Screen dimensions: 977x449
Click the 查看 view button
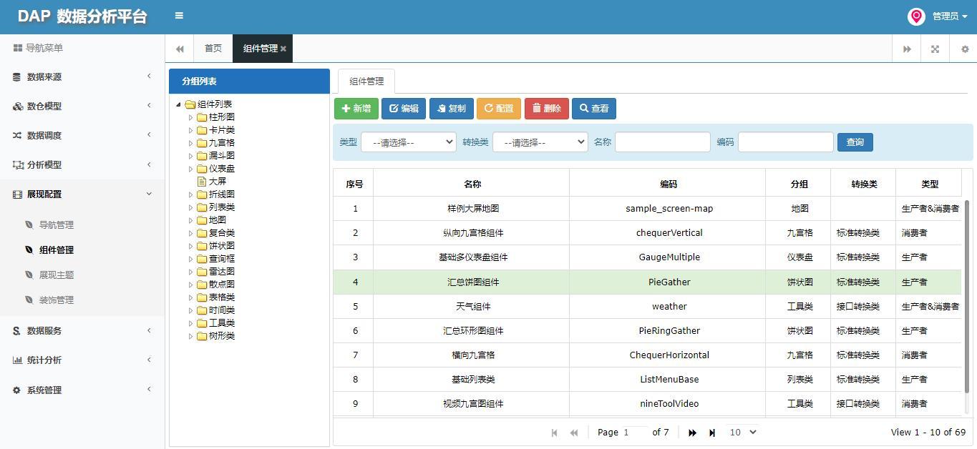pos(594,109)
